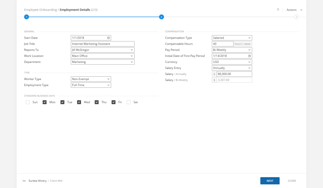
Task: Uncheck the Thu business day
Action: pyautogui.click(x=97, y=102)
